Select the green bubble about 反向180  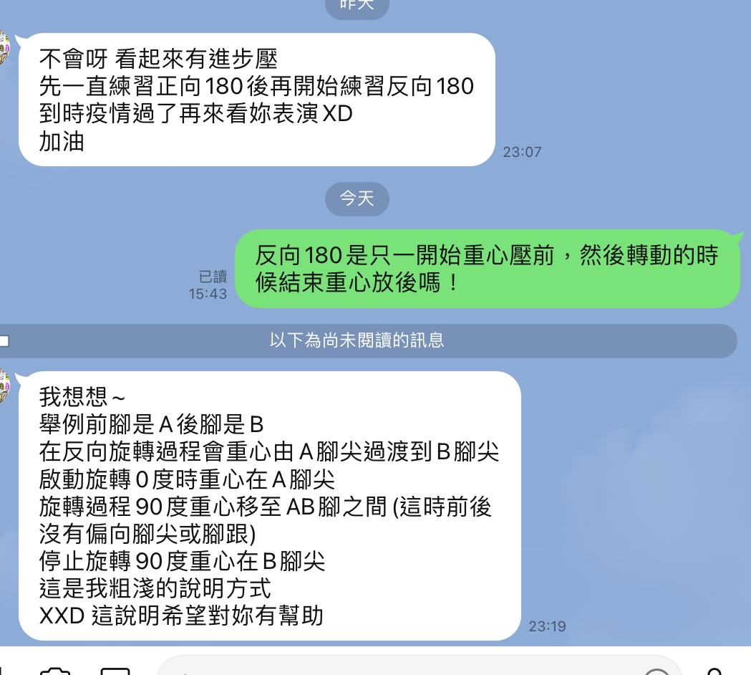488,269
